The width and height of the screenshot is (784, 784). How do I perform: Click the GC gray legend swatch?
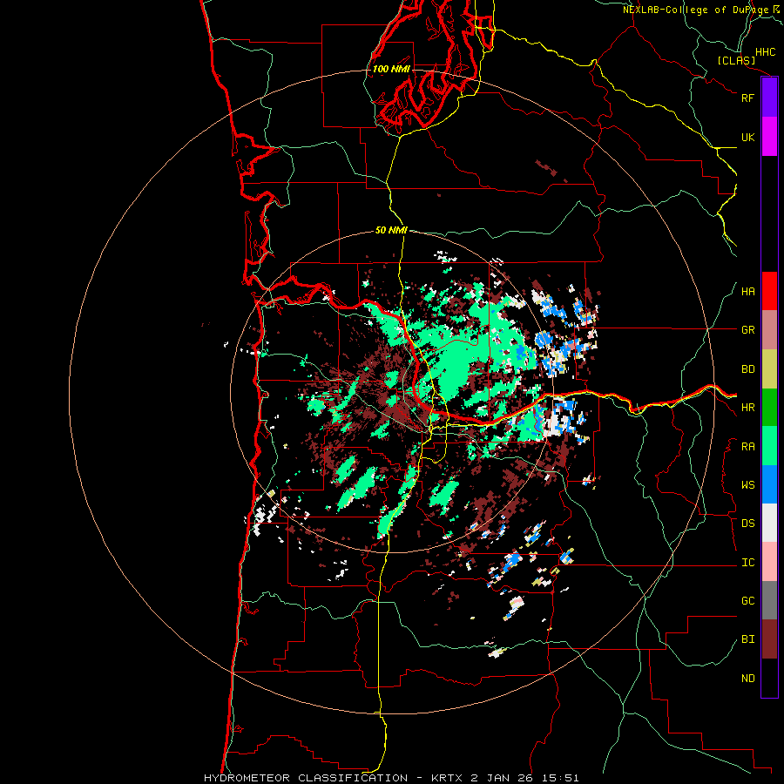point(769,600)
